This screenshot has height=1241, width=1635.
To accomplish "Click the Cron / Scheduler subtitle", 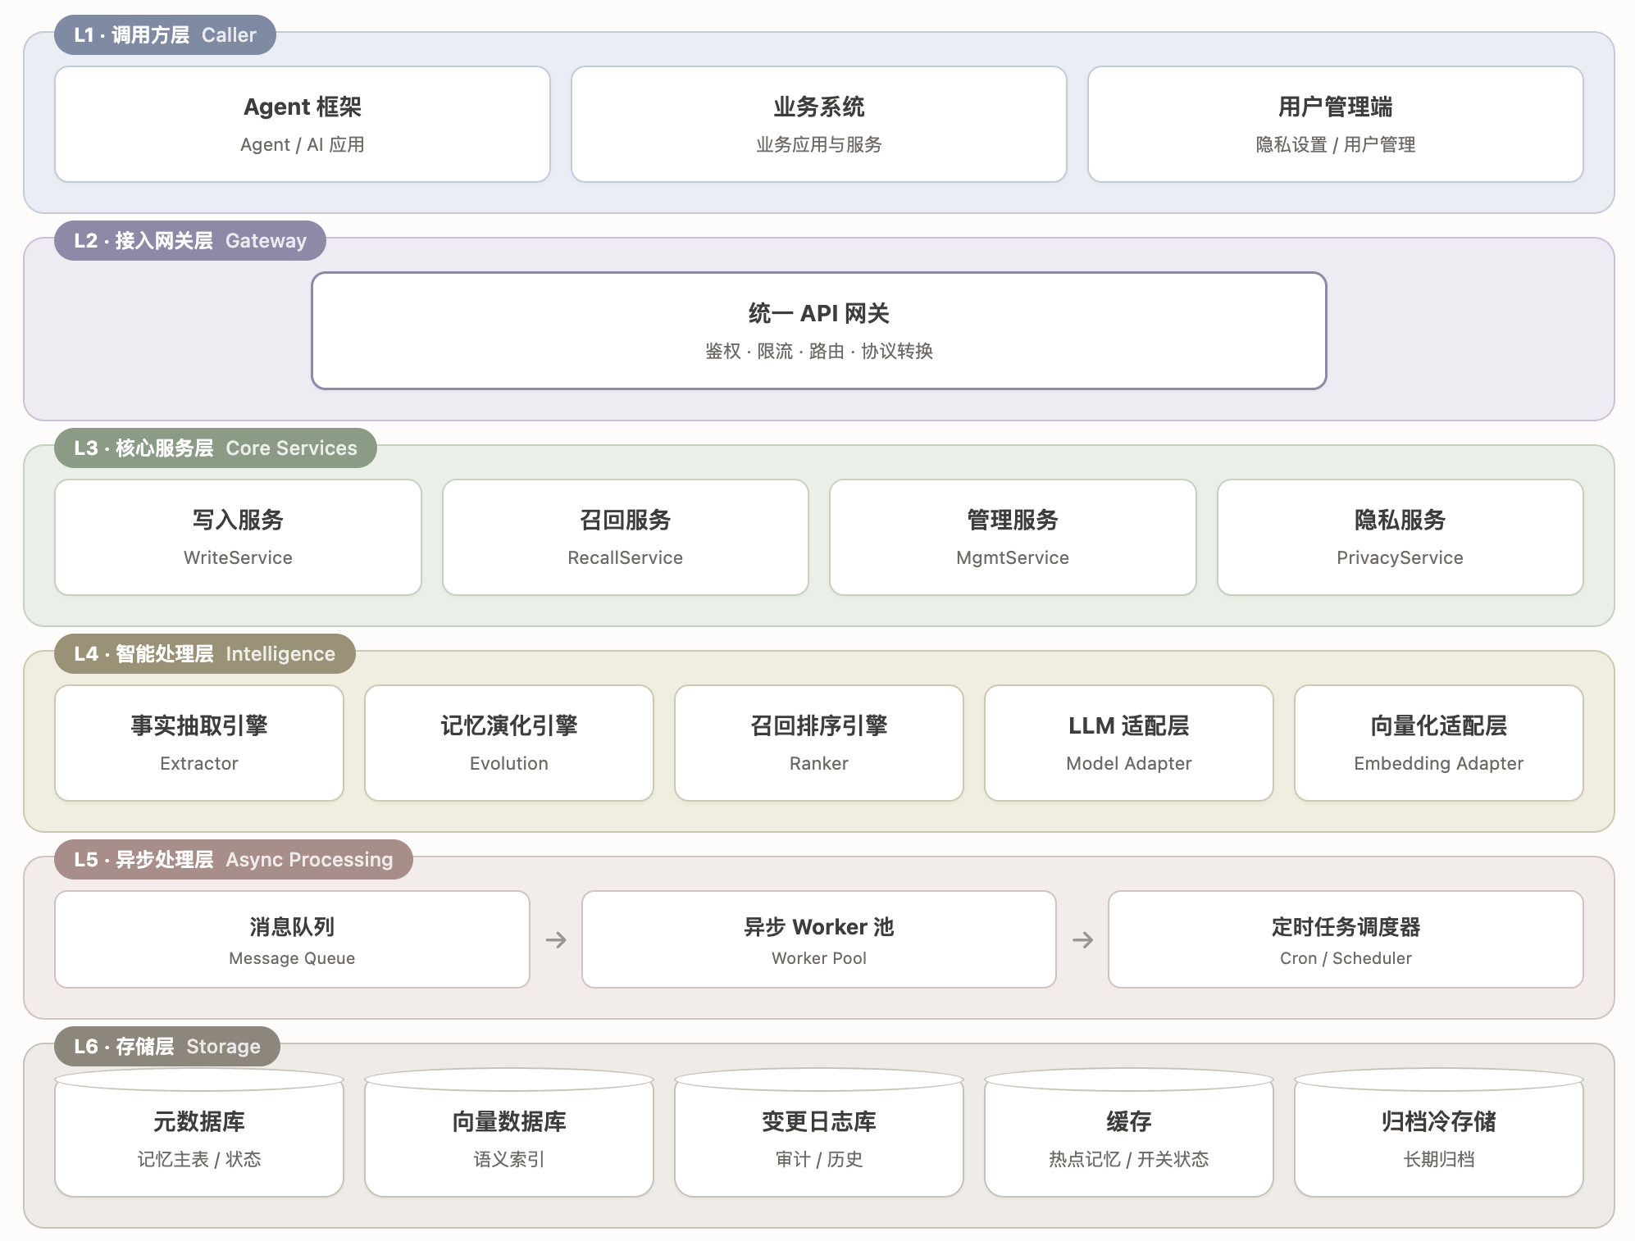I will [1346, 958].
